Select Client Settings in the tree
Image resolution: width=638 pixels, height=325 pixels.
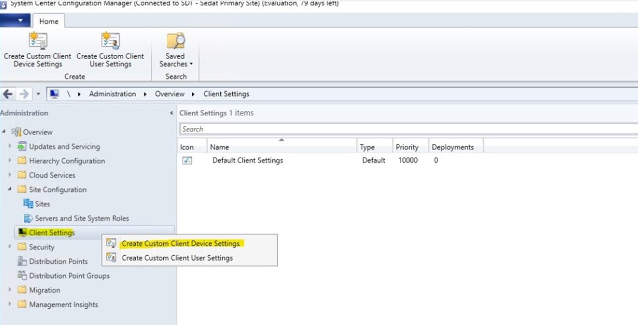pos(52,233)
